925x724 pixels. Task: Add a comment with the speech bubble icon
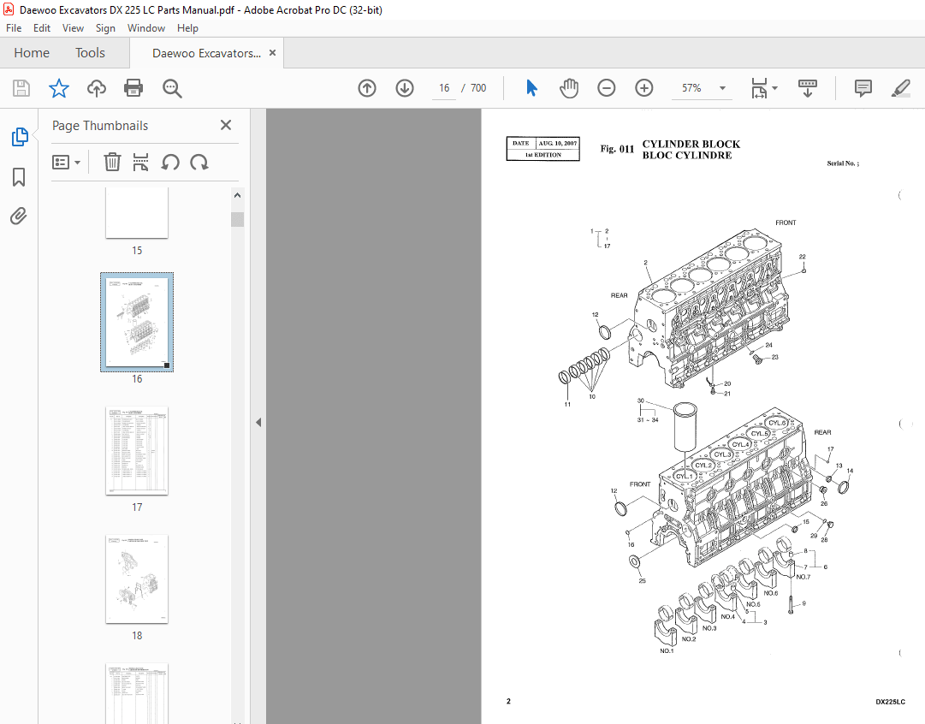863,88
